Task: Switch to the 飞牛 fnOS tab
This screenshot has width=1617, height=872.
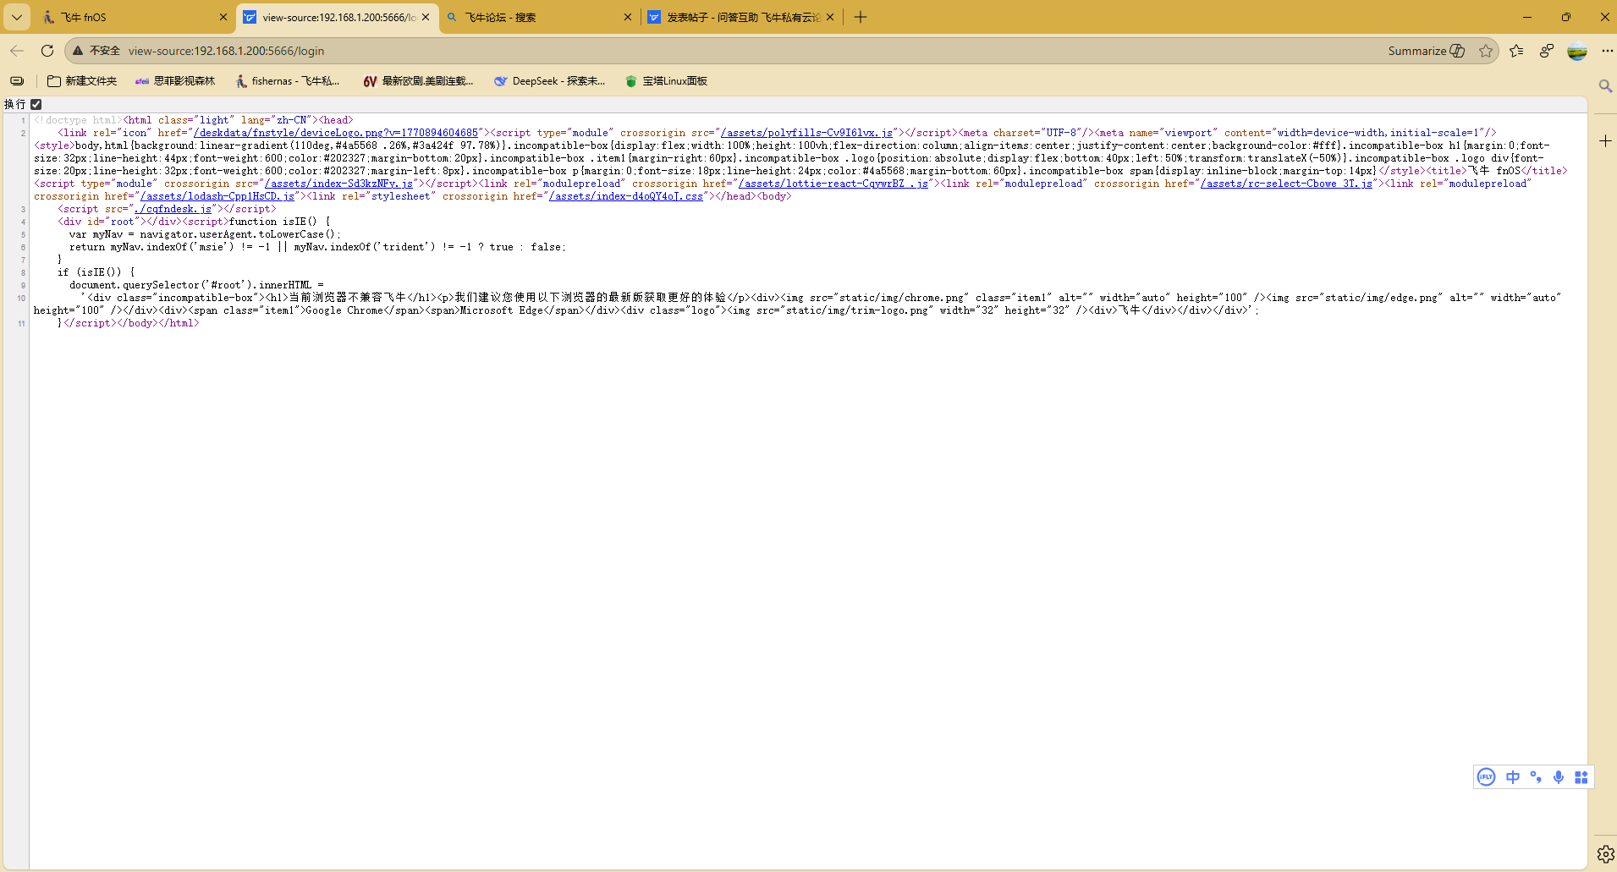Action: click(127, 17)
